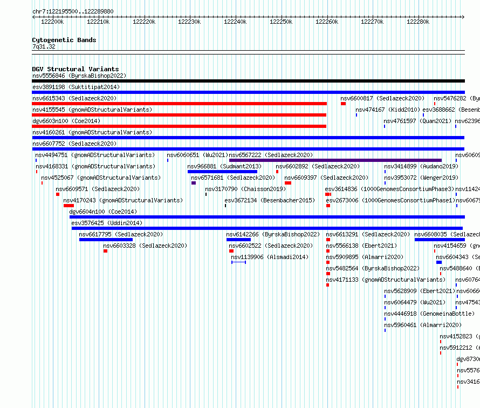This screenshot has height=408, width=480.
Task: Click esv3614836 (1000GenomesConsortiumPhase3) label
Action: pos(390,189)
